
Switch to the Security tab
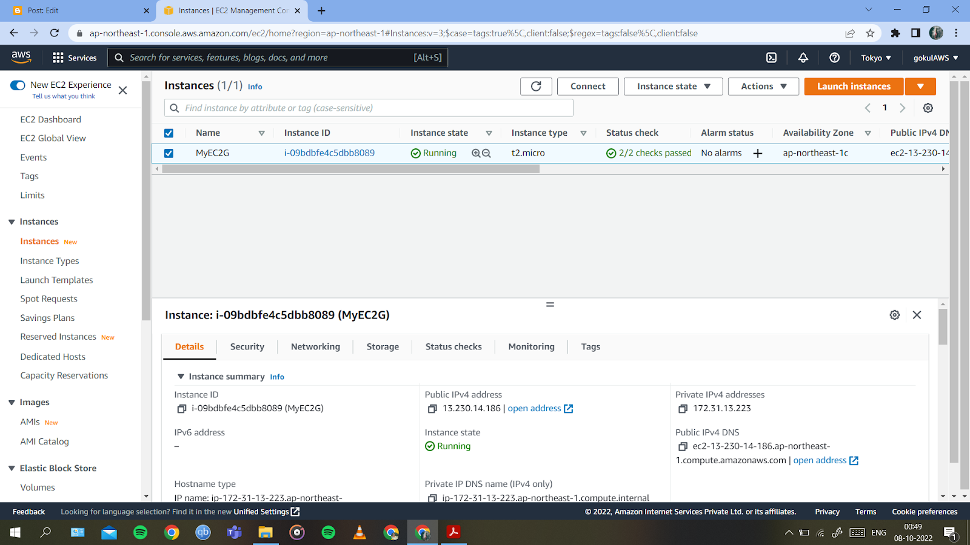click(x=247, y=347)
